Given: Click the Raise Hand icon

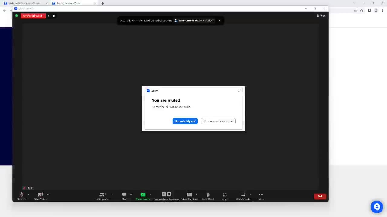Looking at the screenshot, I should (208, 195).
